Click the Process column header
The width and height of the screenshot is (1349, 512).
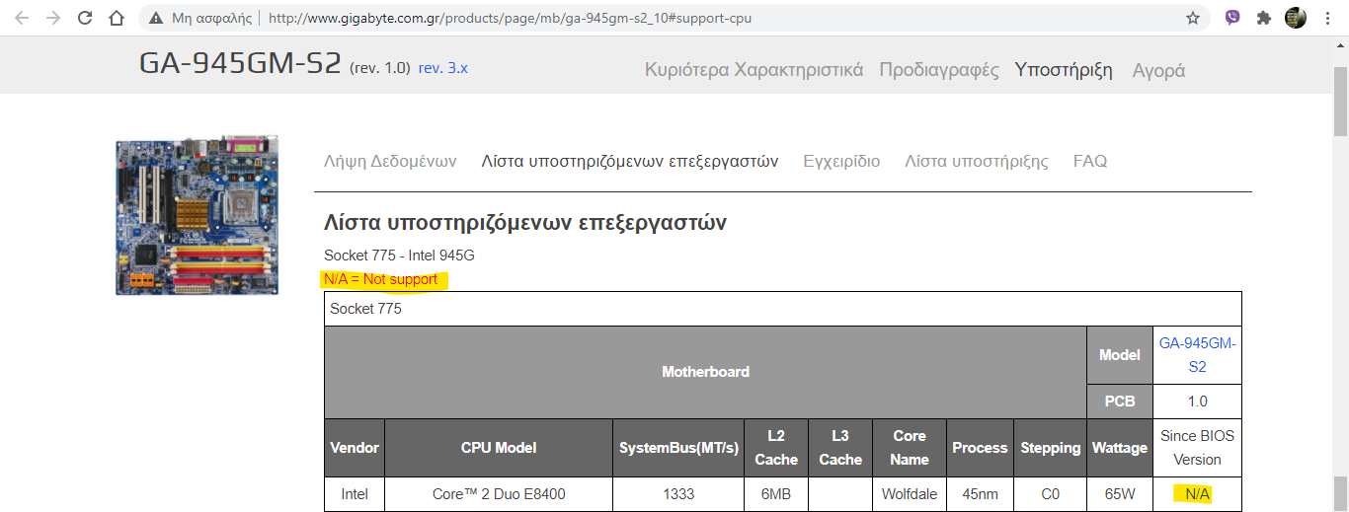pyautogui.click(x=980, y=448)
